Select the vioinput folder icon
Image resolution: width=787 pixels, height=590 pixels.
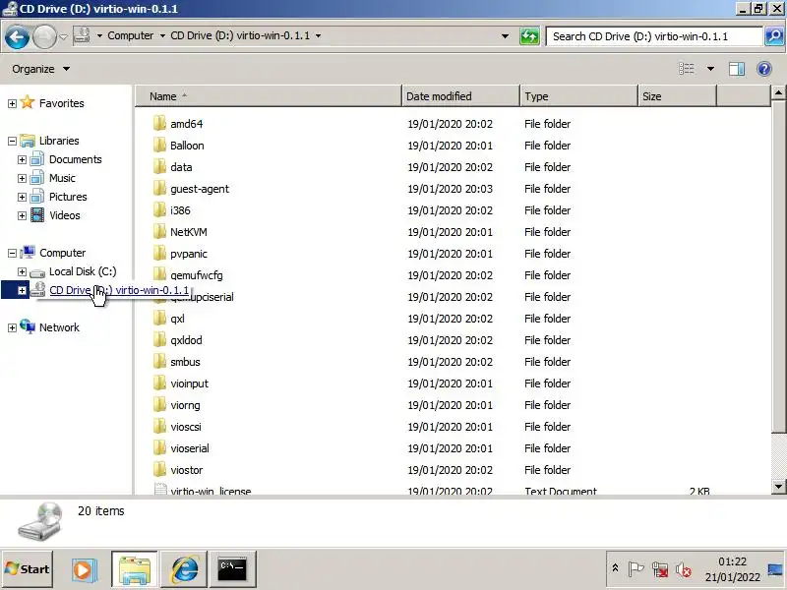(159, 383)
